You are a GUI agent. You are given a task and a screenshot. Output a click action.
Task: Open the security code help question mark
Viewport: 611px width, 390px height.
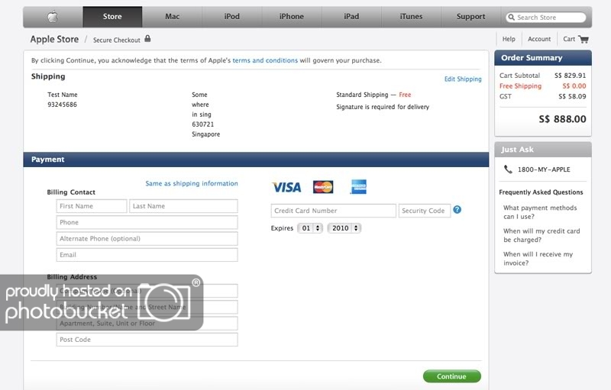[457, 210]
